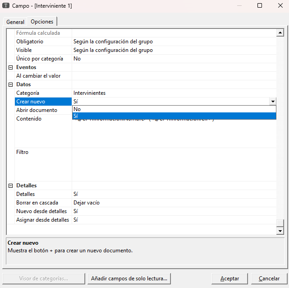Click the app icon in title bar

click(x=6, y=6)
